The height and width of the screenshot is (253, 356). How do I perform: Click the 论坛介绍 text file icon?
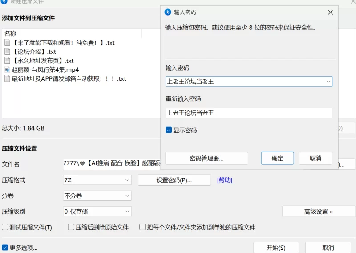pyautogui.click(x=7, y=52)
